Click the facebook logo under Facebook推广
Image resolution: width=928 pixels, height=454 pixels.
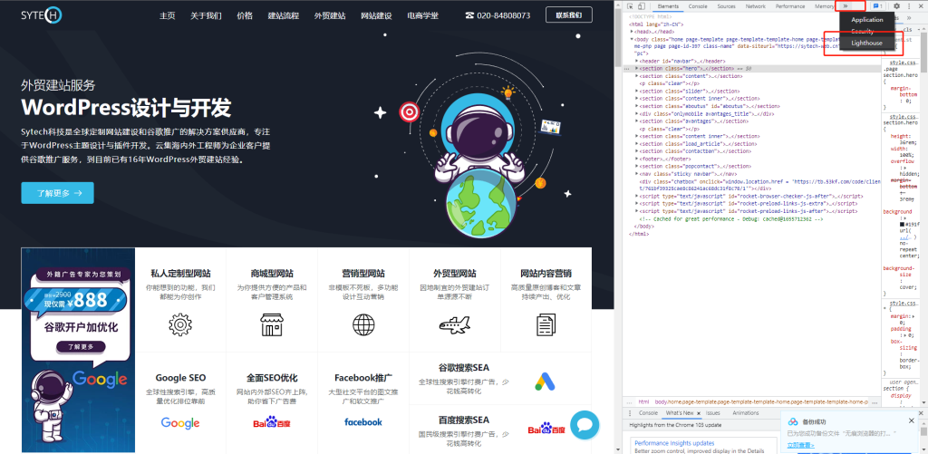point(363,422)
